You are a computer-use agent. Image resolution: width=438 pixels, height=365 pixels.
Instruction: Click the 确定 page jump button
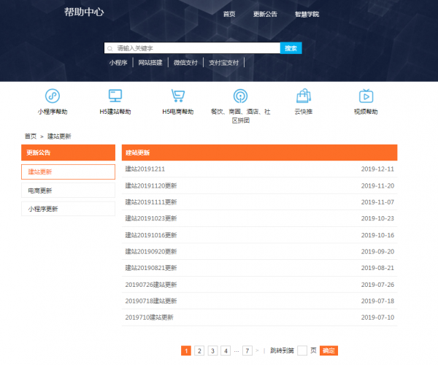[328, 351]
